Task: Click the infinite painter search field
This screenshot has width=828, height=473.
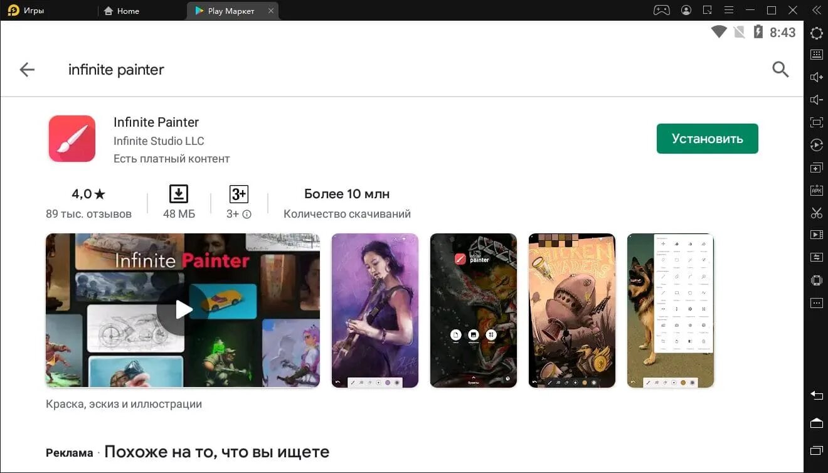Action: (x=116, y=70)
